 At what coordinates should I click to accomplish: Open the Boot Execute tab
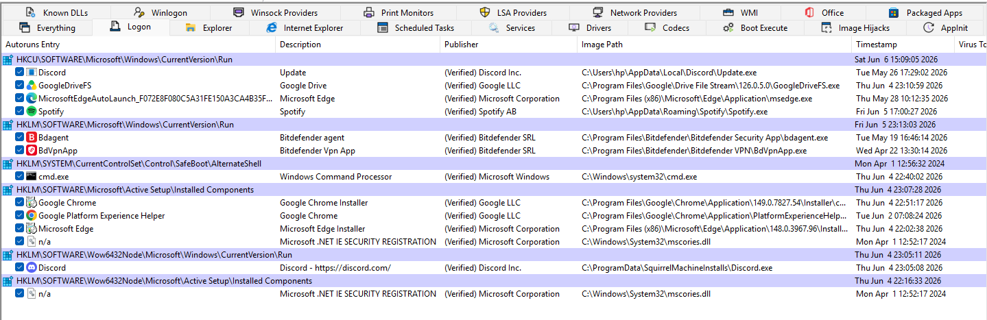click(x=755, y=28)
